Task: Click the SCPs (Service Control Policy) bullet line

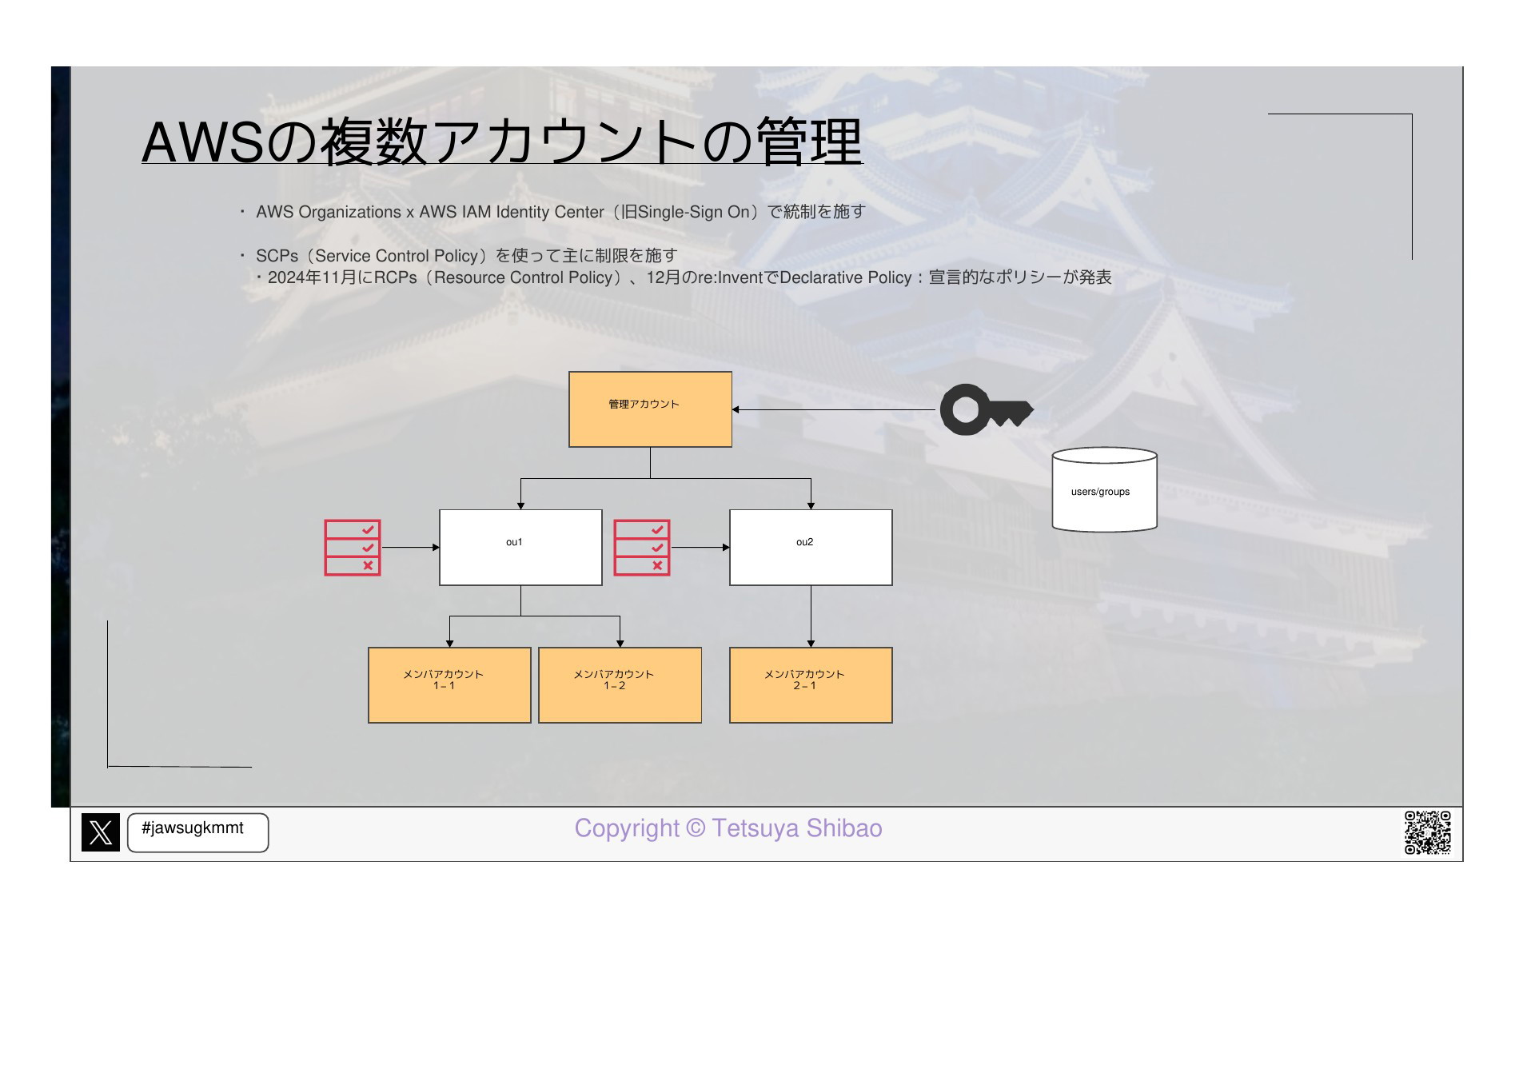Action: (466, 256)
